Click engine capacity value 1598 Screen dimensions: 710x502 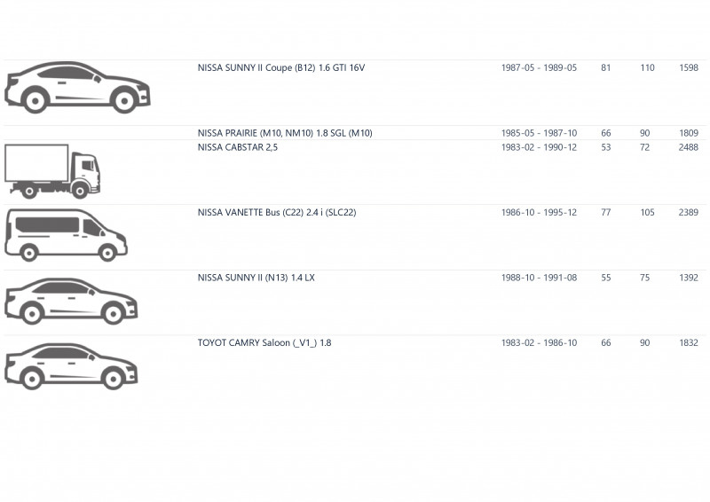point(689,68)
